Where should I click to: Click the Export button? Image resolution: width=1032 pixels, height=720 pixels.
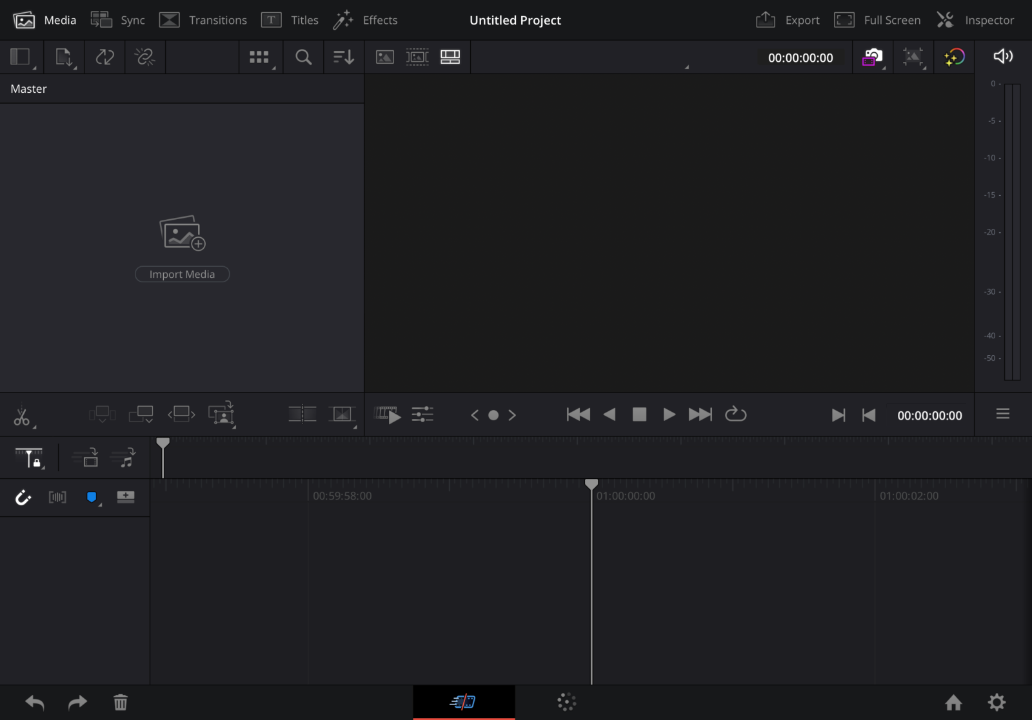coord(788,20)
